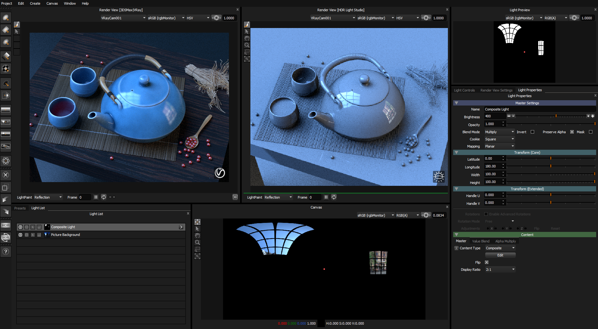Viewport: 598px width, 329px height.
Task: Select the move tool in Canvas panel
Action: pos(197,222)
